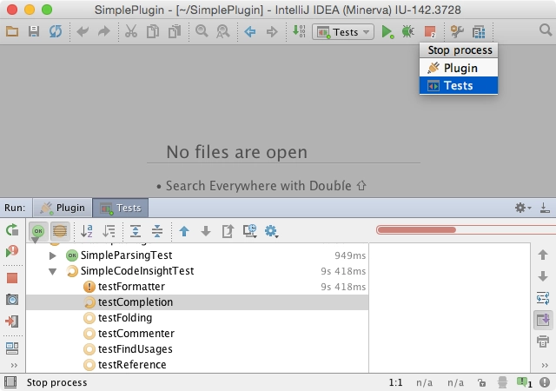556x391 pixels.
Task: Open project folder icon in toolbar
Action: tap(12, 31)
